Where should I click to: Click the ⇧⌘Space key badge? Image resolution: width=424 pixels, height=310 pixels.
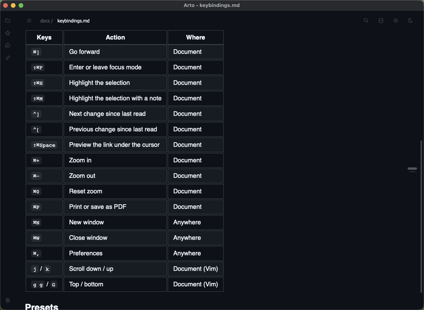point(44,145)
